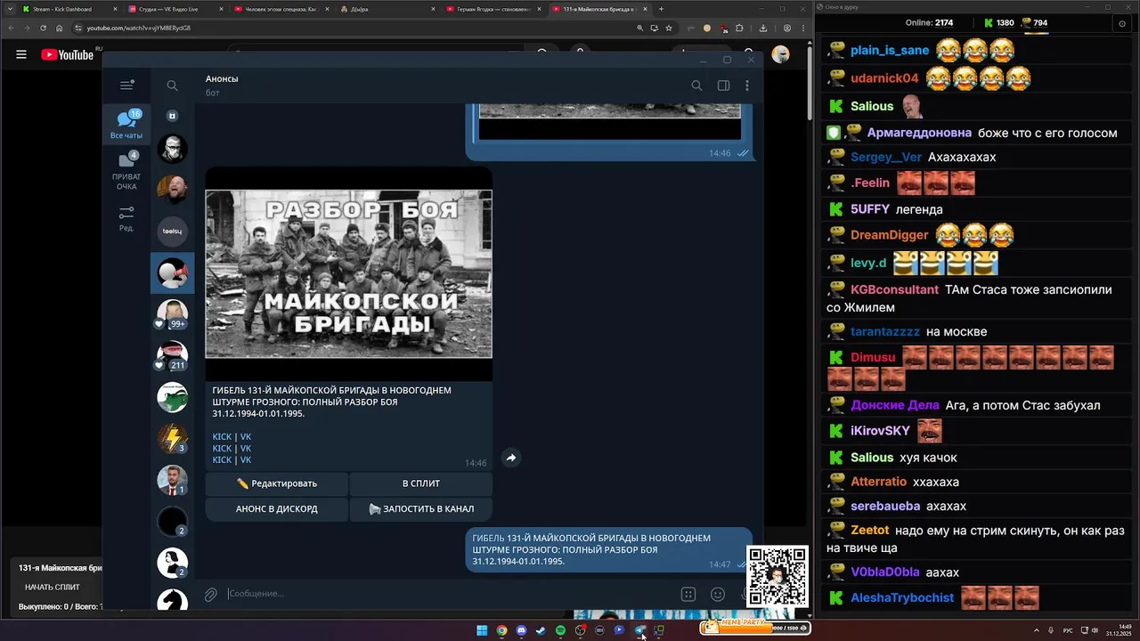Screen dimensions: 1140x641
Task: Click the В СПЛИТ bot button
Action: tap(421, 483)
